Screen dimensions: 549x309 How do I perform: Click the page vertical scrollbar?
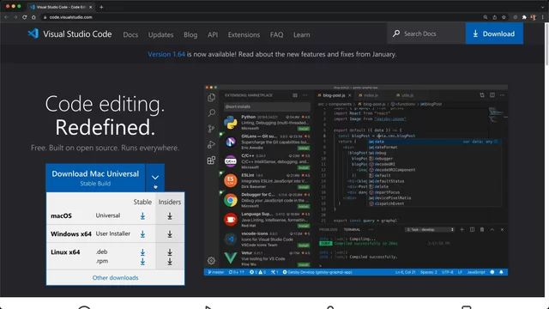[x=546, y=44]
